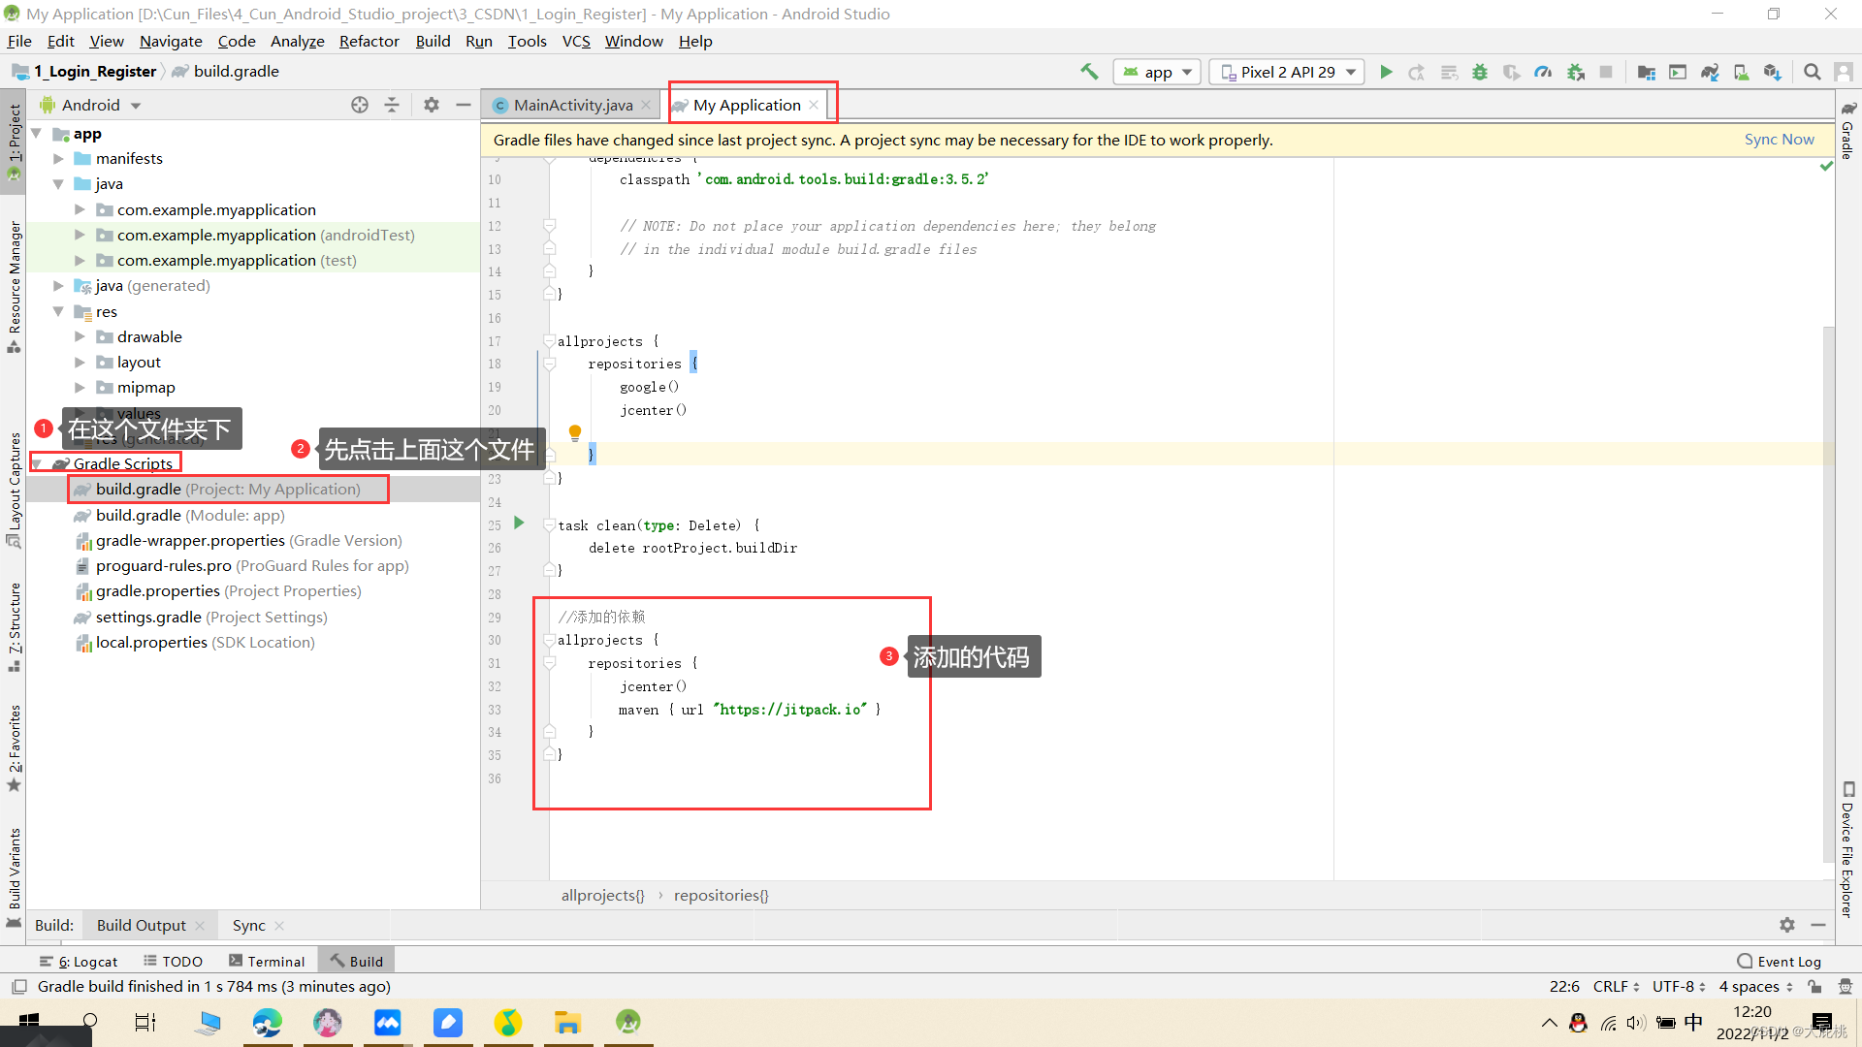
Task: Debug the app using the bug icon
Action: [x=1480, y=71]
